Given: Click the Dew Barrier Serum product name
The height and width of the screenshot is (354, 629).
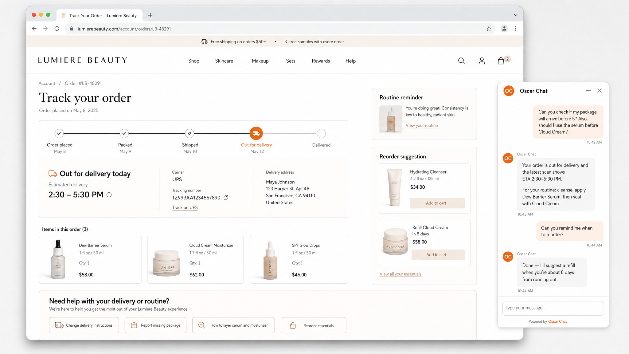Looking at the screenshot, I should point(95,245).
